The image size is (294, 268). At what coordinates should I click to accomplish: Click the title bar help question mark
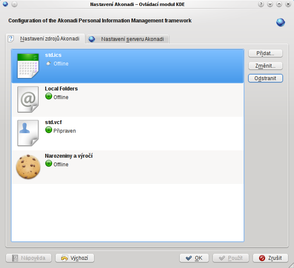(x=261, y=4)
